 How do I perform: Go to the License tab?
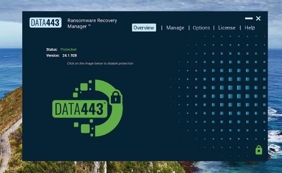(227, 28)
